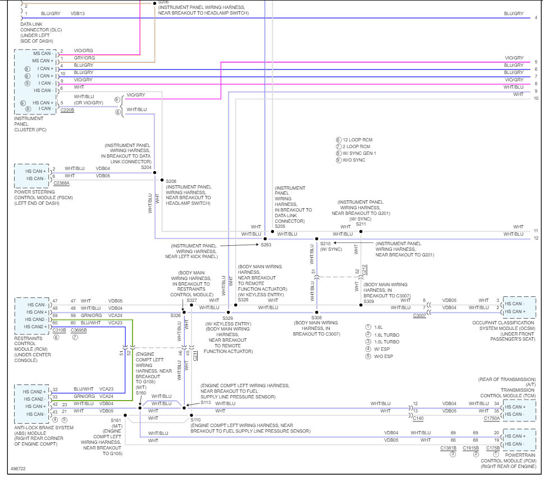The image size is (543, 477).
Task: Click splice label S211
Action: 361,224
